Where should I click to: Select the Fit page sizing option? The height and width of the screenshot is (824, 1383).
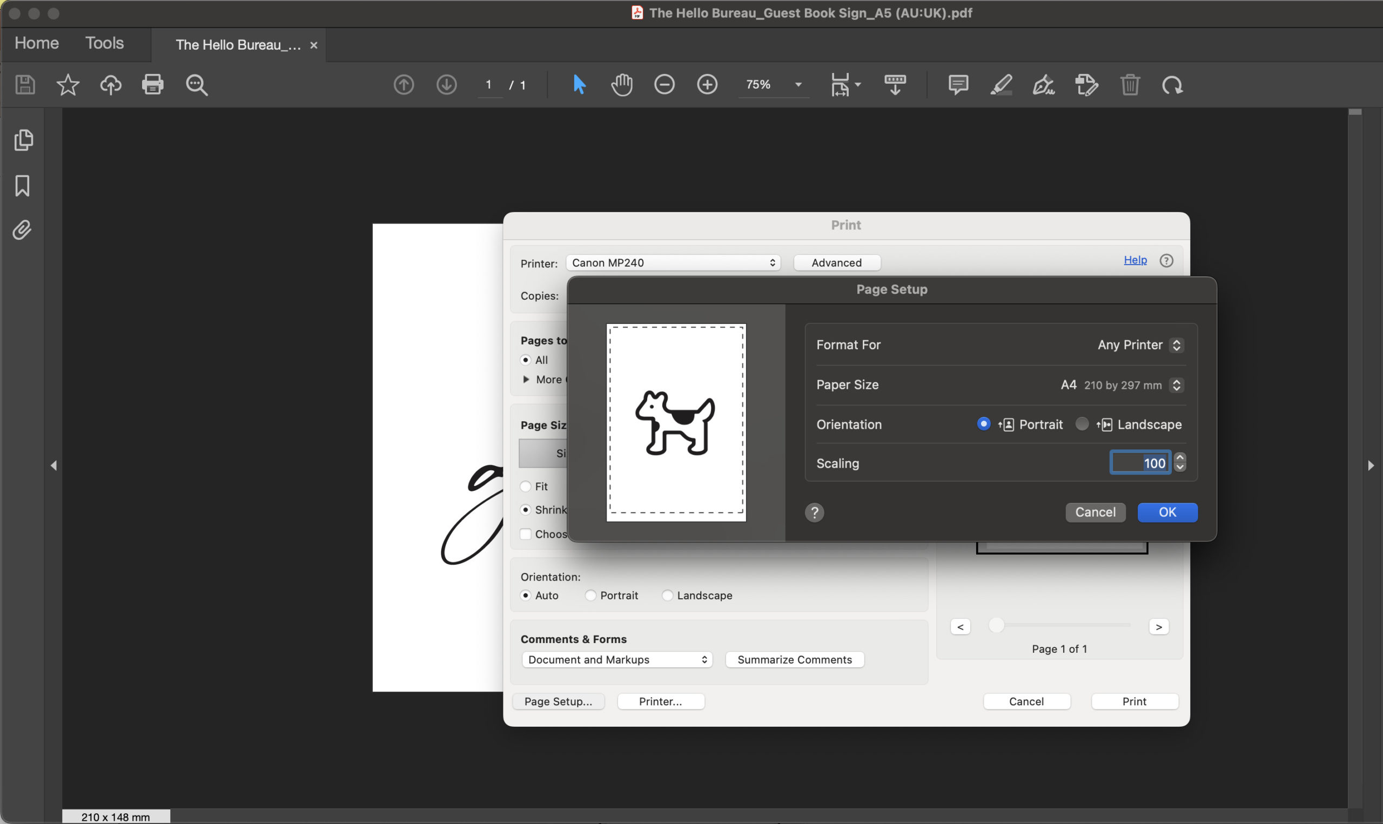(x=526, y=486)
